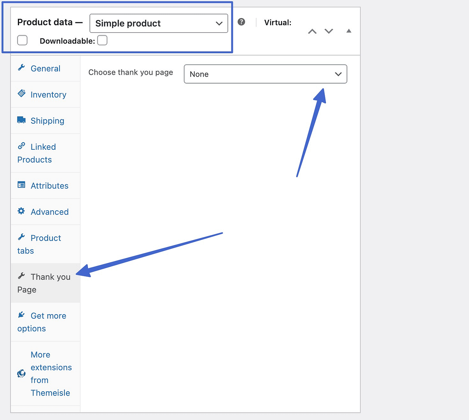469x420 pixels.
Task: Click the Themeisle logo icon
Action: point(21,374)
